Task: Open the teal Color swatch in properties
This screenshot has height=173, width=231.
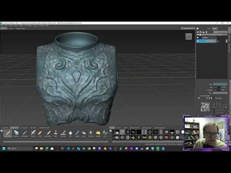Action: click(x=220, y=84)
